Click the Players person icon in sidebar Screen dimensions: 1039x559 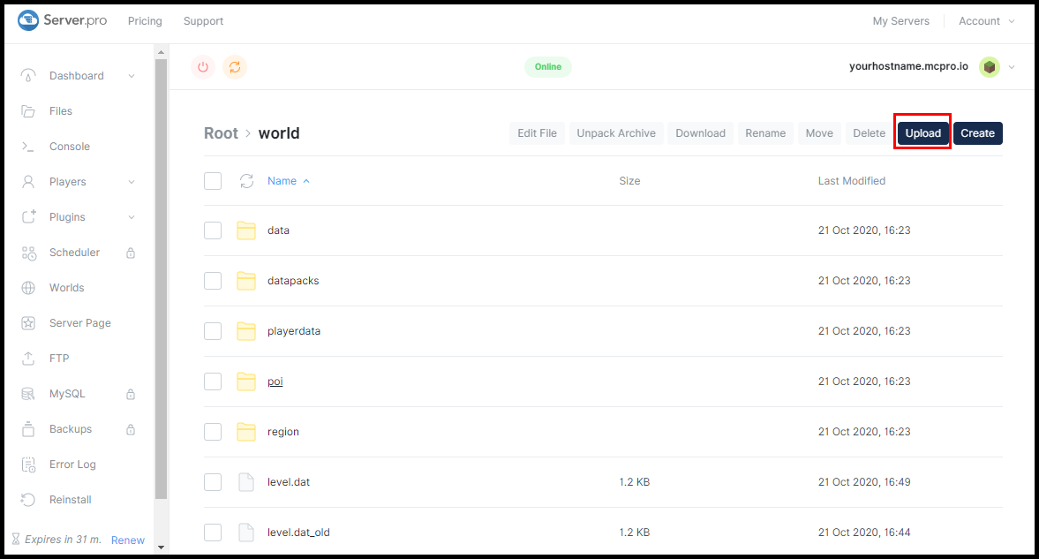(28, 182)
